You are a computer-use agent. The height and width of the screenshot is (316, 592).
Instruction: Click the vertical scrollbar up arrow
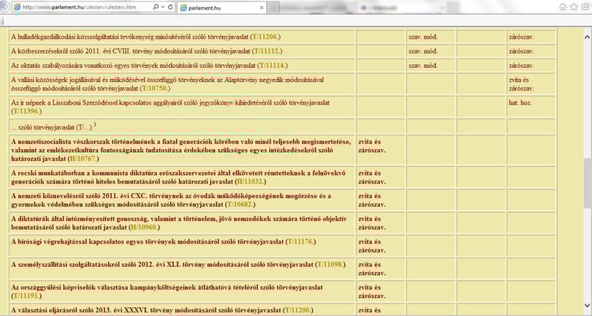pyautogui.click(x=587, y=37)
